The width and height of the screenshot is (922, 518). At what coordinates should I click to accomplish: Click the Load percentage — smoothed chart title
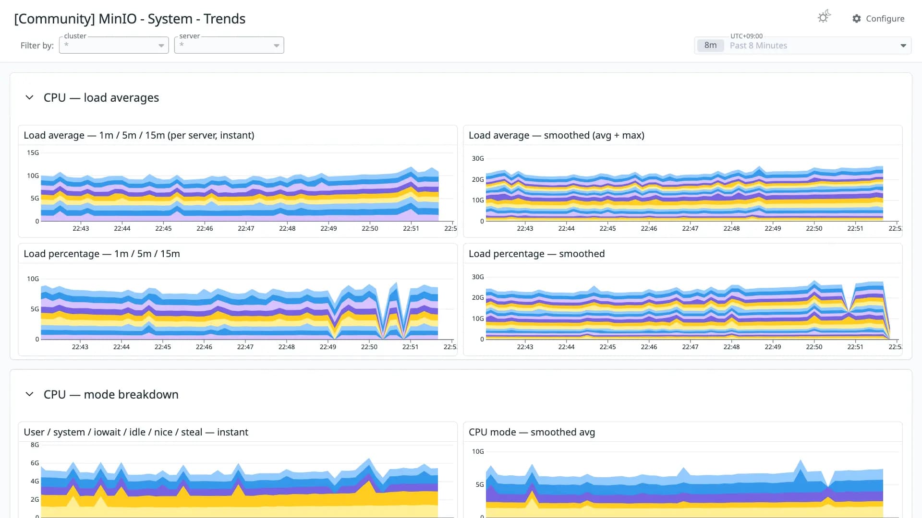point(536,254)
